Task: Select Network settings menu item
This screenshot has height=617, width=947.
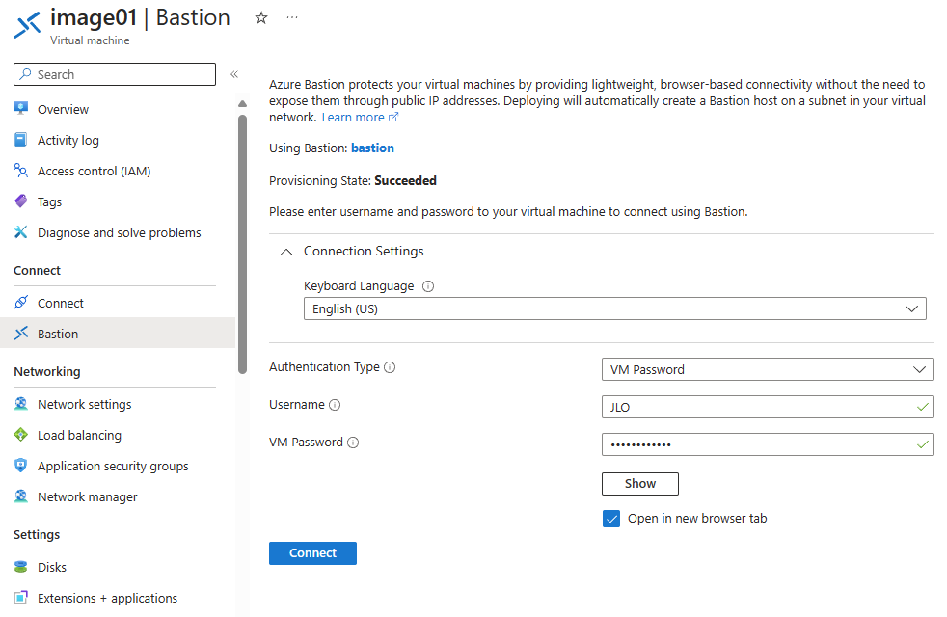Action: coord(85,405)
